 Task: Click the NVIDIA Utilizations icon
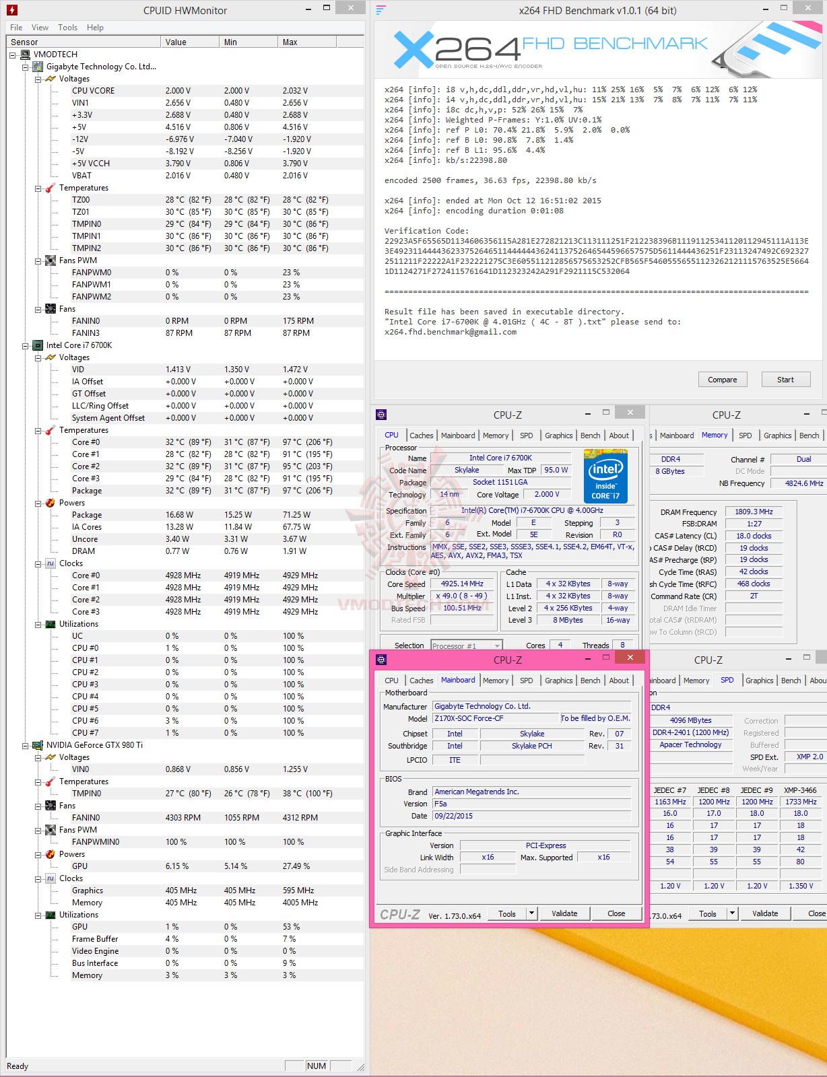tap(51, 915)
